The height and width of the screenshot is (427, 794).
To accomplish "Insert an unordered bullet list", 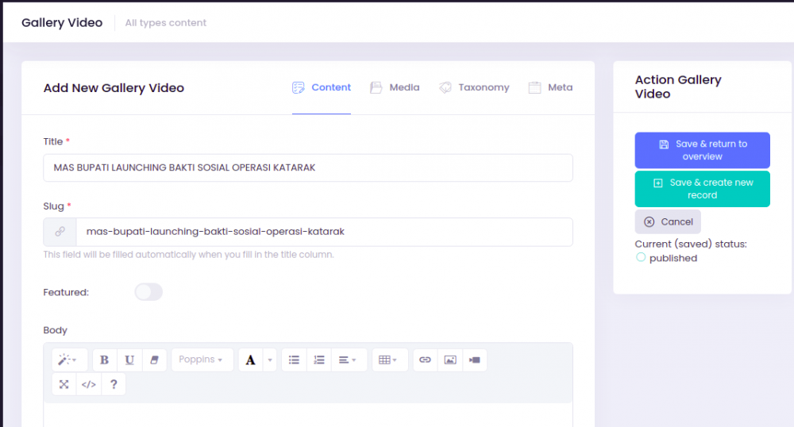I will click(294, 360).
